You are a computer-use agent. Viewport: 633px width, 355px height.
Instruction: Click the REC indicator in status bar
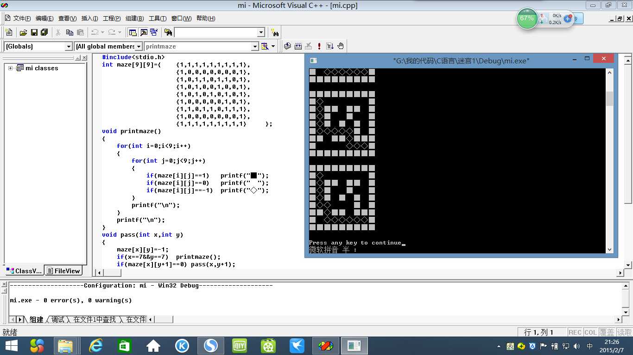coord(575,332)
